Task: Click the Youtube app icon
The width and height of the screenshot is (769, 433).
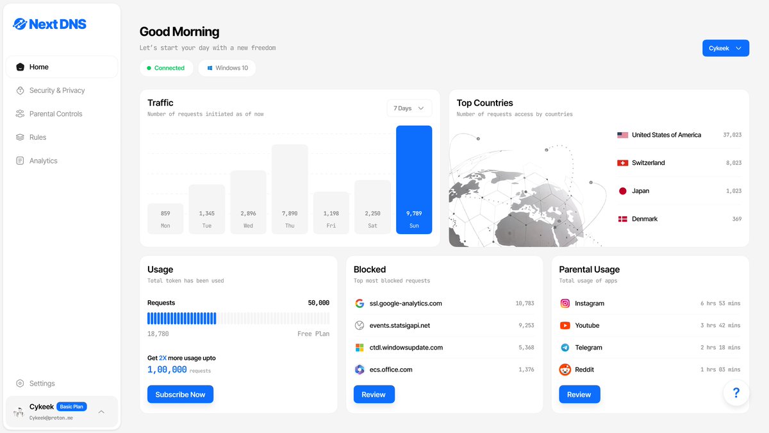Action: click(x=565, y=325)
